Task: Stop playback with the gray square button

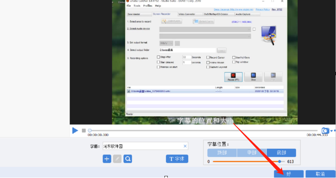Action: tap(84, 131)
